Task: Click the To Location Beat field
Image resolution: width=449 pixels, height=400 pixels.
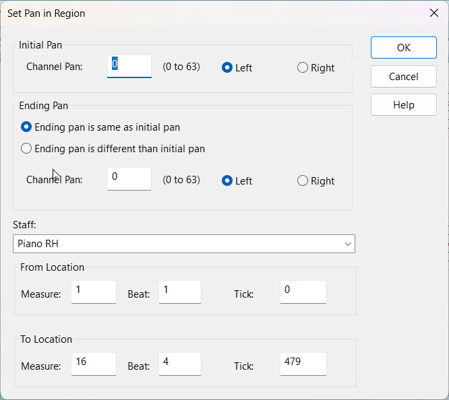Action: tap(179, 364)
